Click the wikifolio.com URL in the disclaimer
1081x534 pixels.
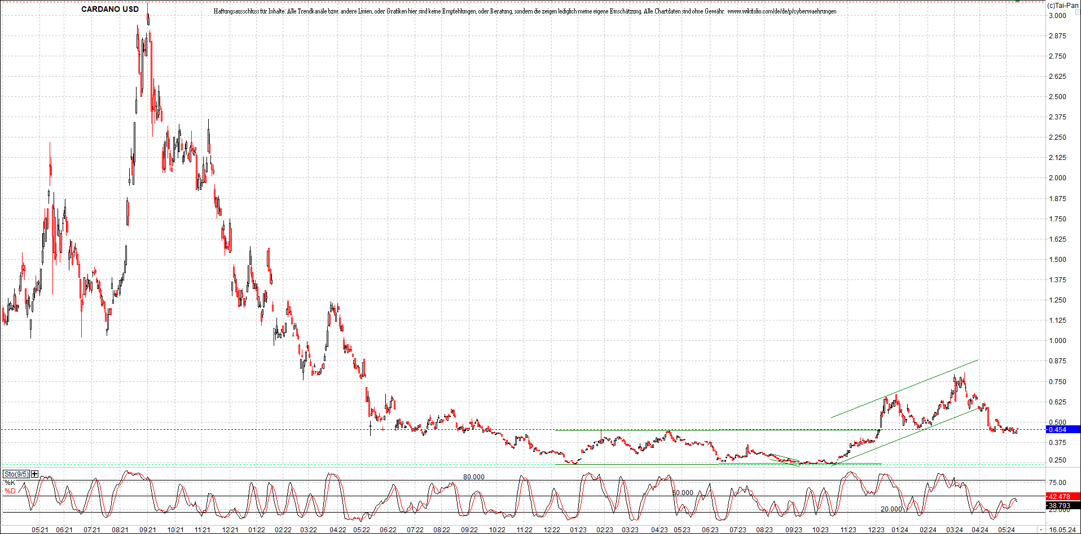782,11
